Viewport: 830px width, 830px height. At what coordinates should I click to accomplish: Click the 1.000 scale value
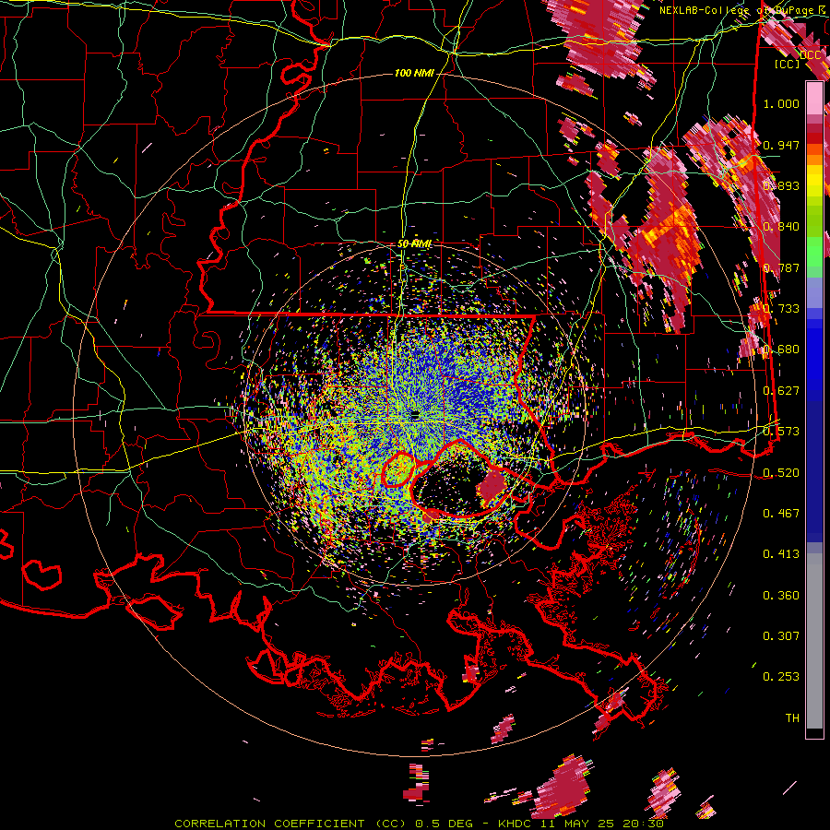(x=781, y=103)
